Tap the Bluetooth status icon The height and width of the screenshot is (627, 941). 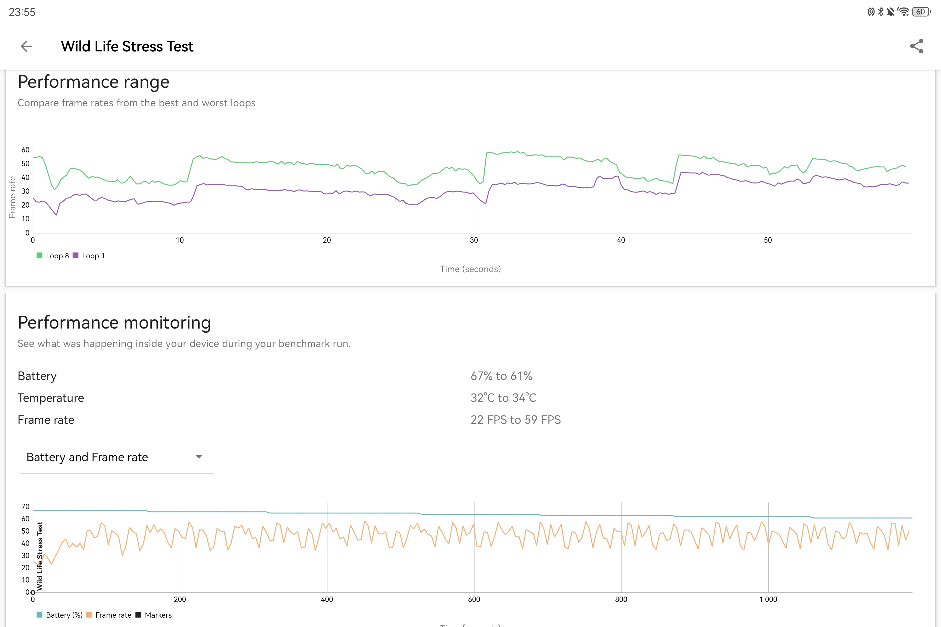(880, 12)
